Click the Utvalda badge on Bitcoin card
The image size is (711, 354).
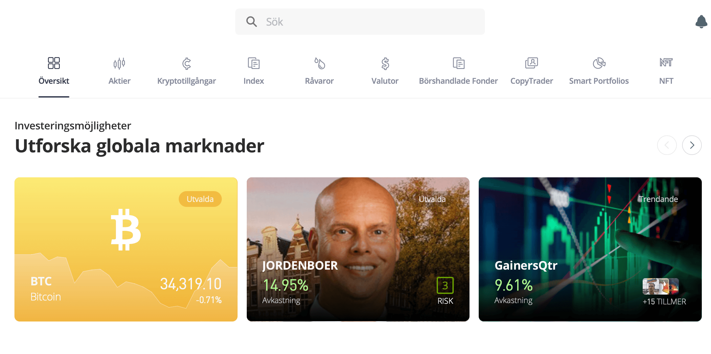[200, 199]
